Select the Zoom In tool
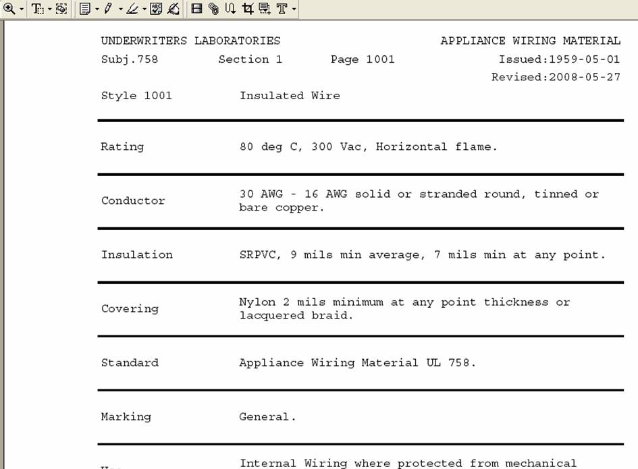This screenshot has height=469, width=638. click(9, 9)
